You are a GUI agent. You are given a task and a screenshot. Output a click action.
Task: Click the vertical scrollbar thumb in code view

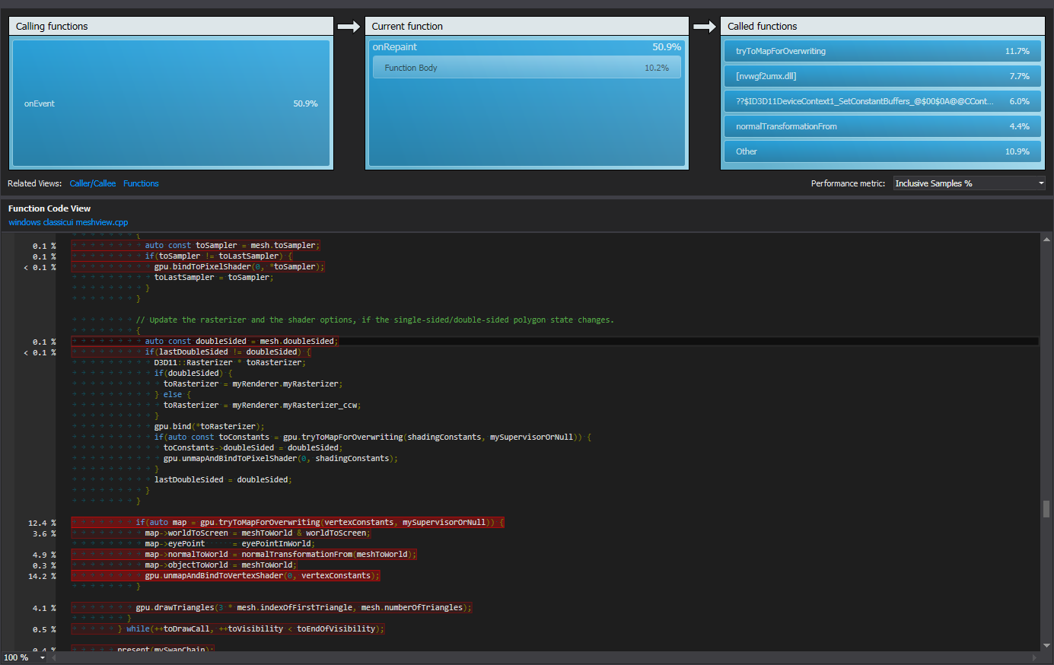(x=1046, y=508)
